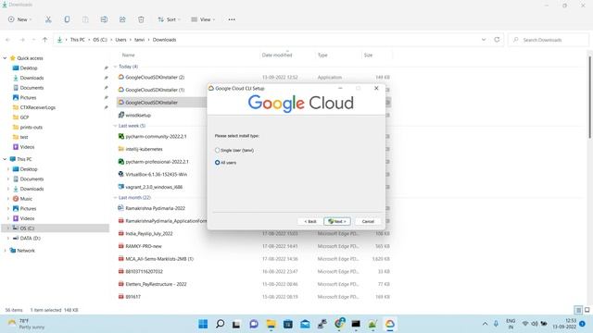Screen dimensions: 593x333
Task: Expand the Network tree node
Action: 5,251
